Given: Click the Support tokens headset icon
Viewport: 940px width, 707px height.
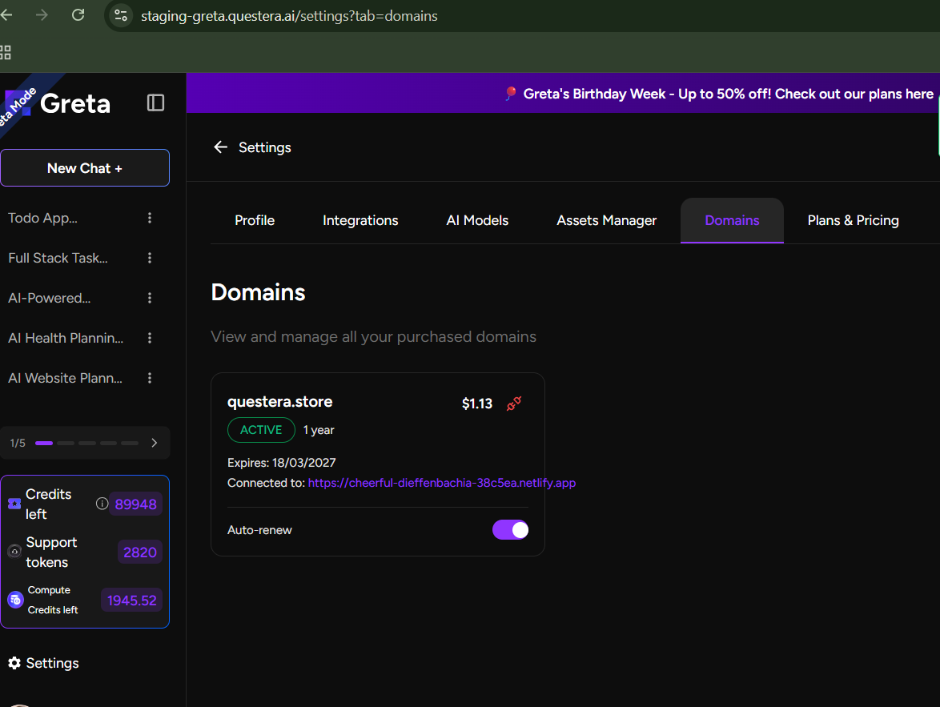Looking at the screenshot, I should [15, 552].
